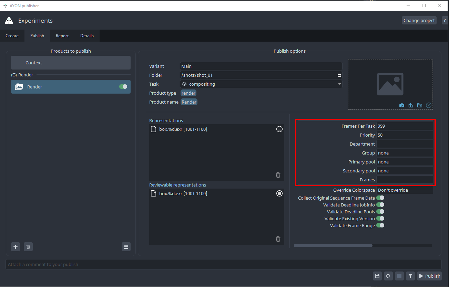Viewport: 449px width, 287px height.
Task: Click the reset/refresh publish icon
Action: coord(388,276)
